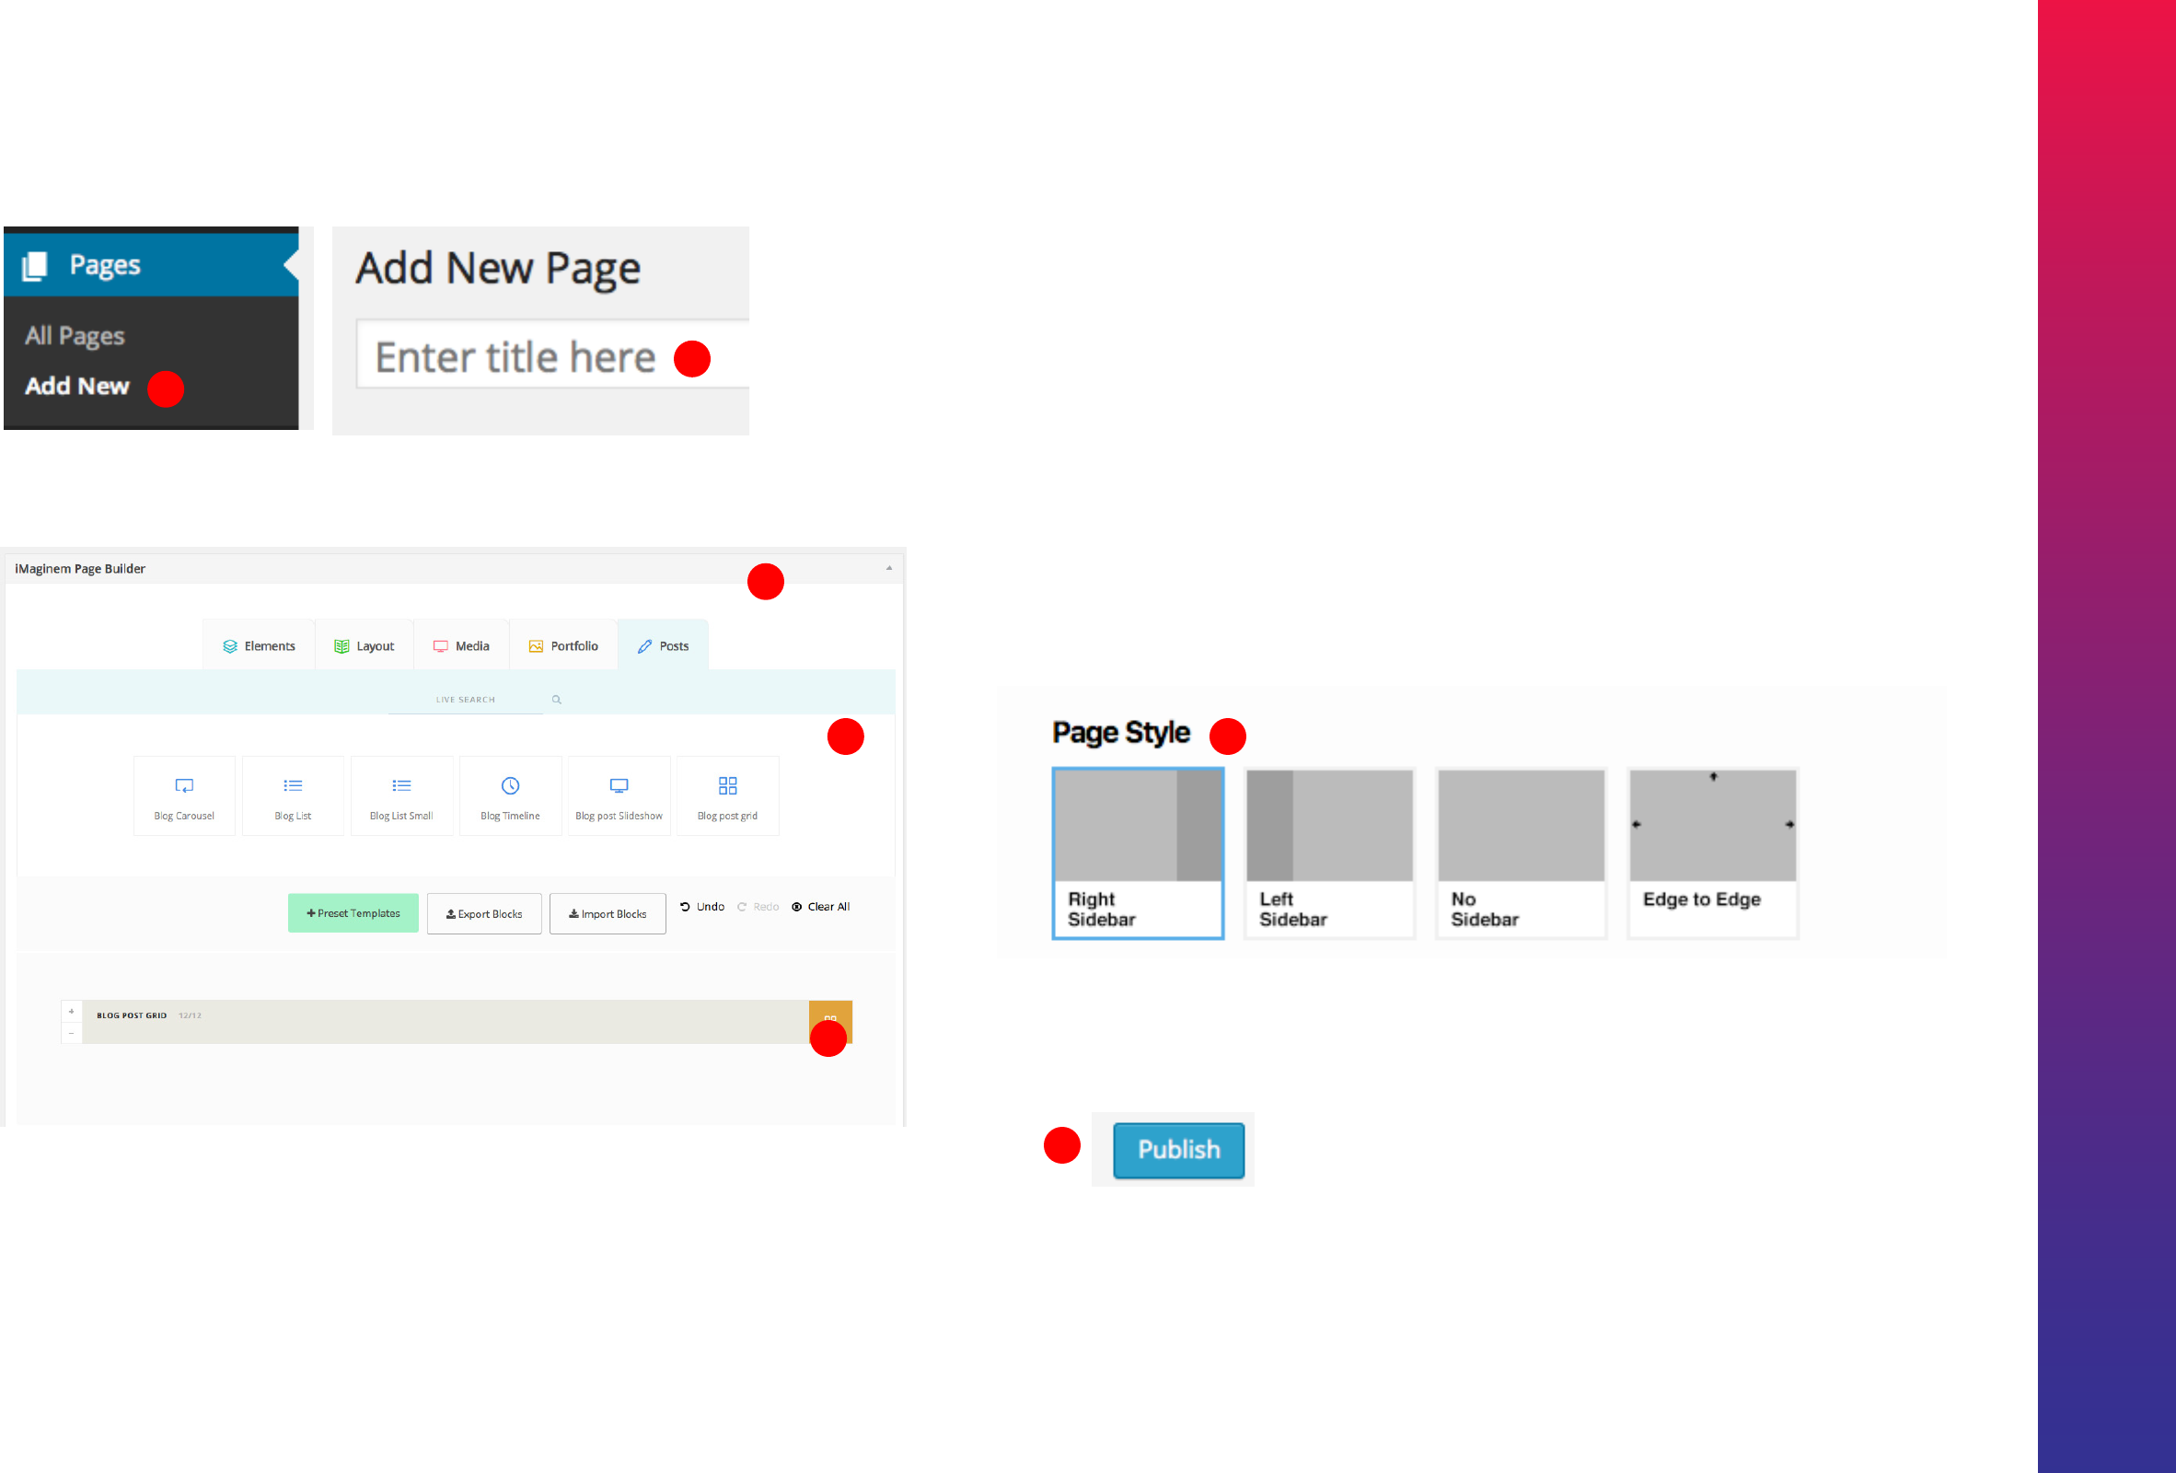Click the live search magnifier icon
Screen dimensions: 2176x1473
556,700
